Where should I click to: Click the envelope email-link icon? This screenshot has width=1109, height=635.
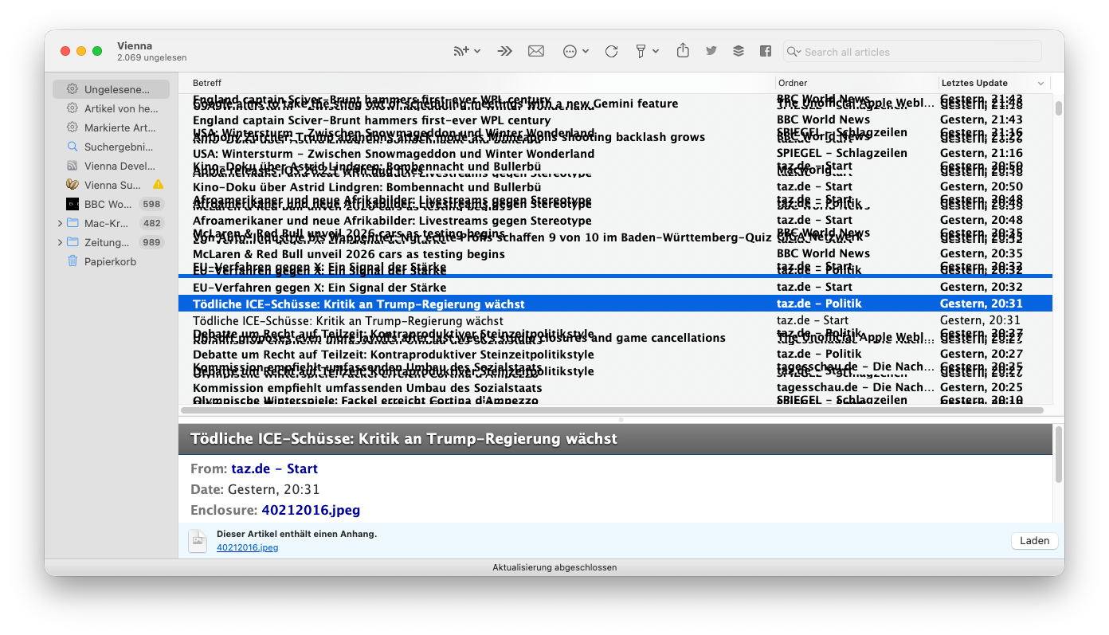536,51
